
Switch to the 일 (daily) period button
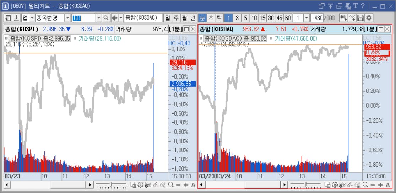(x=167, y=18)
